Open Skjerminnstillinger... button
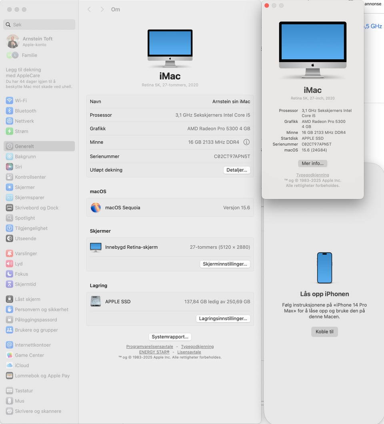The height and width of the screenshot is (424, 384). coord(225,264)
